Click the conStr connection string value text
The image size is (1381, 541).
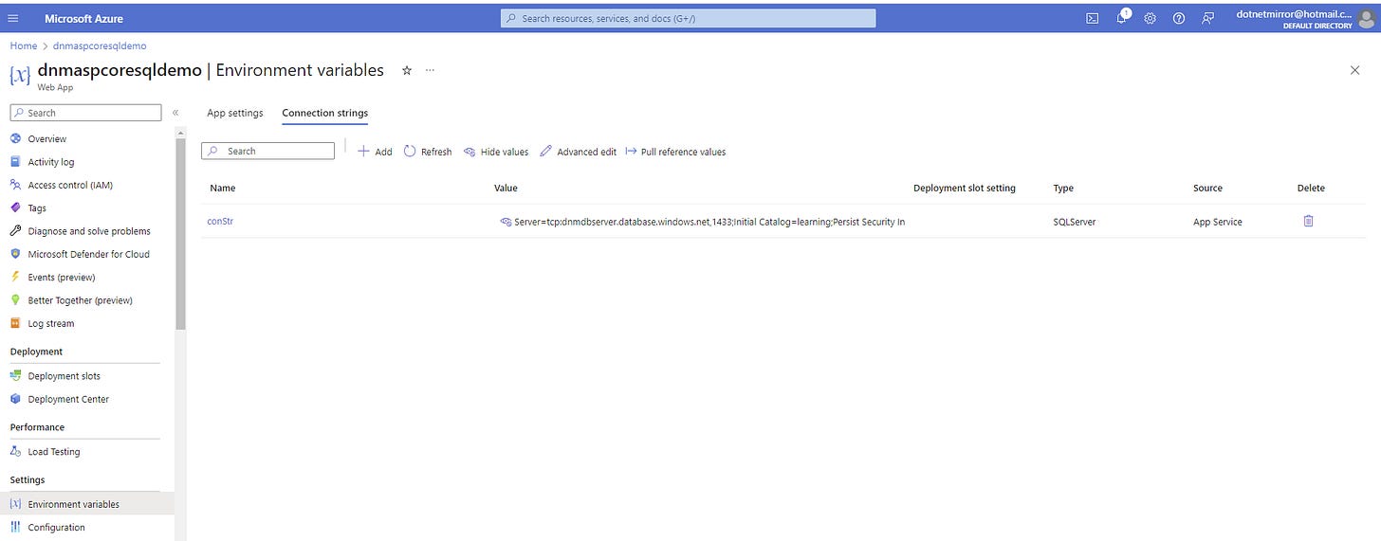[709, 222]
